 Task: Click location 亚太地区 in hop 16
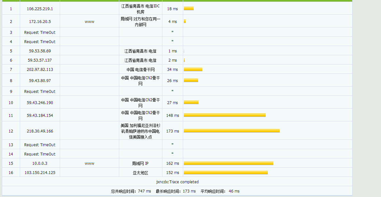click(140, 173)
